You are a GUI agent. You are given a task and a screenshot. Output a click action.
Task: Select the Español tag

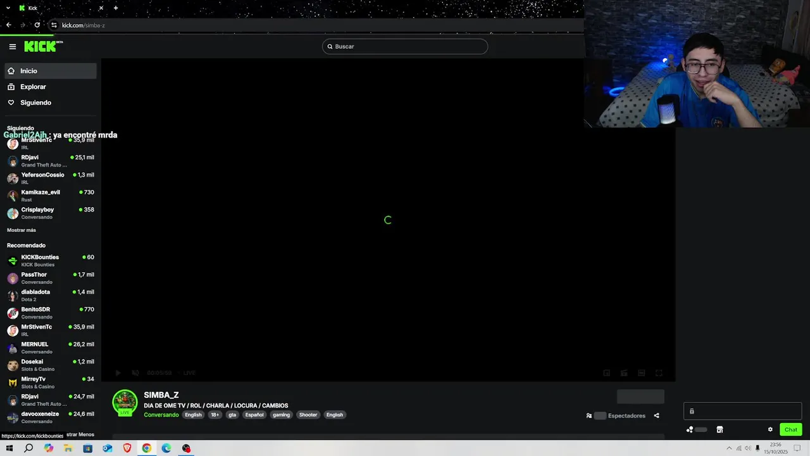[254, 415]
